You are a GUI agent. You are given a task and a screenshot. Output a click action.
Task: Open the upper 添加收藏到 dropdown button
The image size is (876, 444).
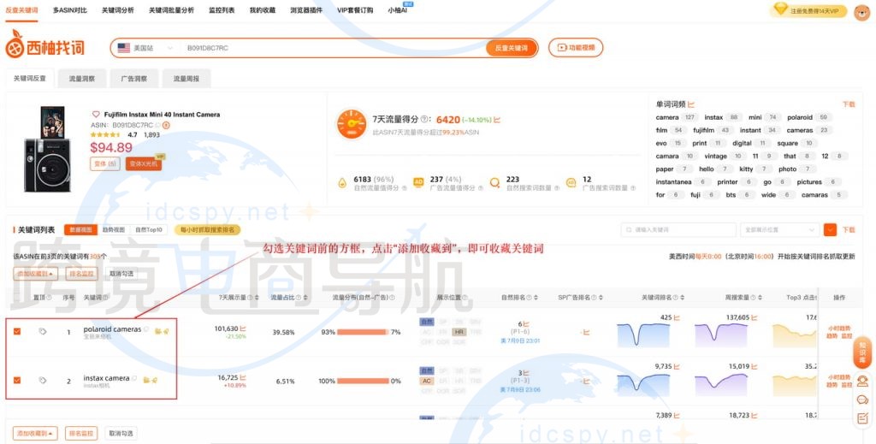36,274
